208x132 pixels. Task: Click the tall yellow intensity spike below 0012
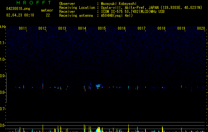click(x=43, y=128)
